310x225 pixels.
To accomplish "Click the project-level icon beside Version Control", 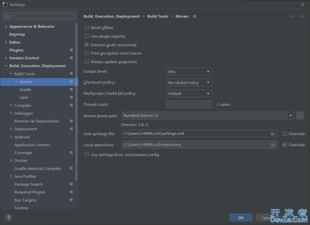I will tap(71, 58).
